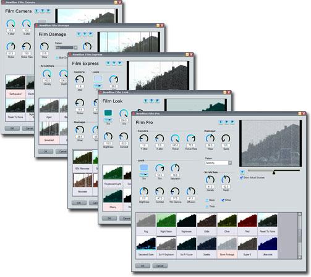Toggle the Show Actual Sources checkbox

(x=242, y=177)
